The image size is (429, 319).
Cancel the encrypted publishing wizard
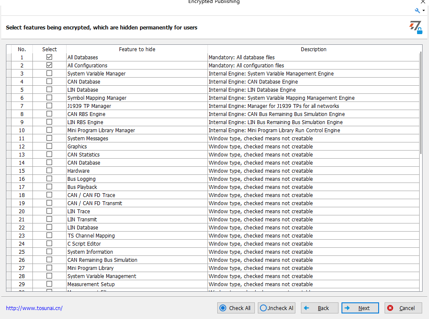click(403, 308)
